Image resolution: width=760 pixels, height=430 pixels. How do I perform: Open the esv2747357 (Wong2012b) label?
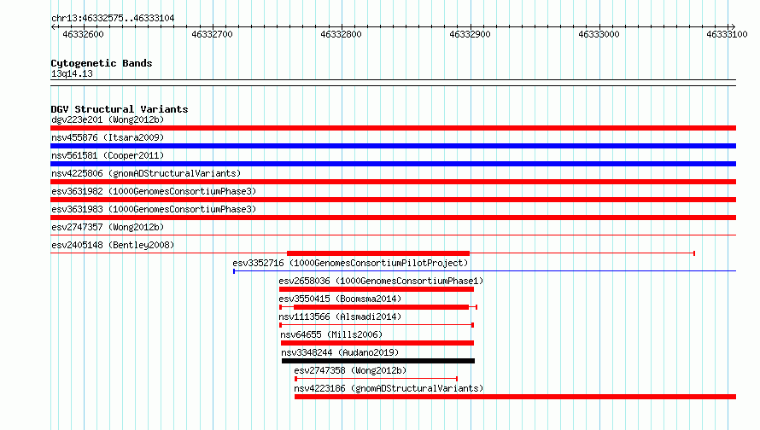click(x=108, y=227)
